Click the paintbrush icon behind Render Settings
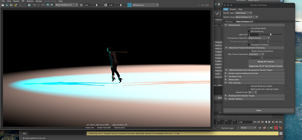 point(217,13)
